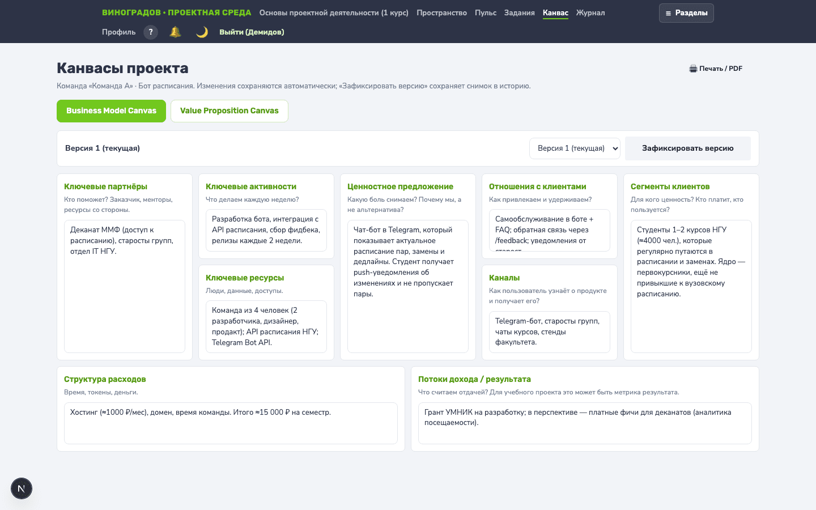Image resolution: width=816 pixels, height=510 pixels.
Task: Edit the Структура расходов text field
Action: pyautogui.click(x=231, y=423)
